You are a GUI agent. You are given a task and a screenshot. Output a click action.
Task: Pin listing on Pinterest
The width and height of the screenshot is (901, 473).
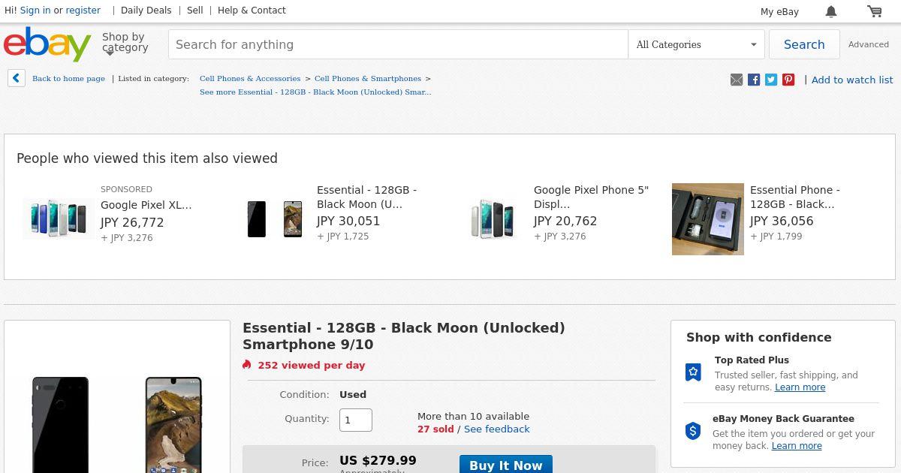pyautogui.click(x=788, y=80)
